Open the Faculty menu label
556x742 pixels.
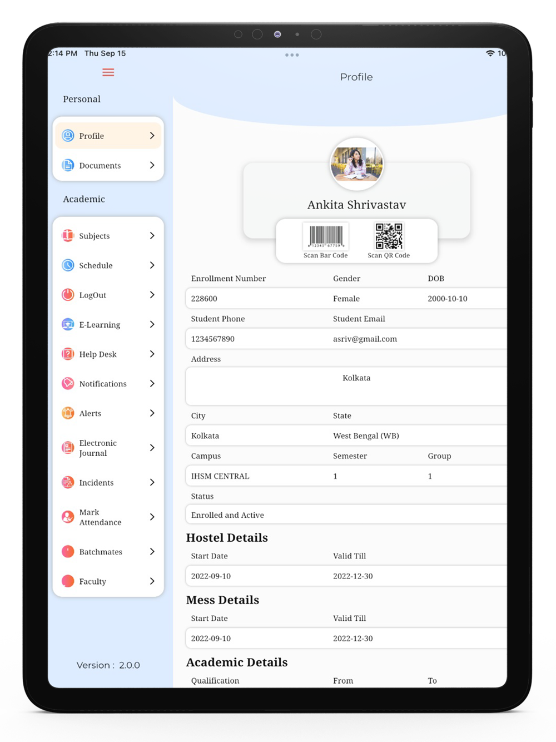pyautogui.click(x=92, y=581)
